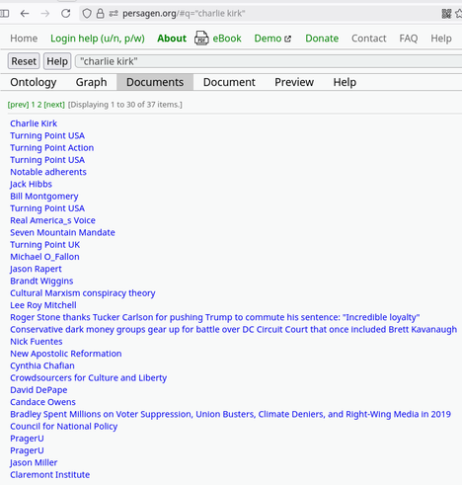Open the Notable adherents link
462x485 pixels.
[x=48, y=172]
